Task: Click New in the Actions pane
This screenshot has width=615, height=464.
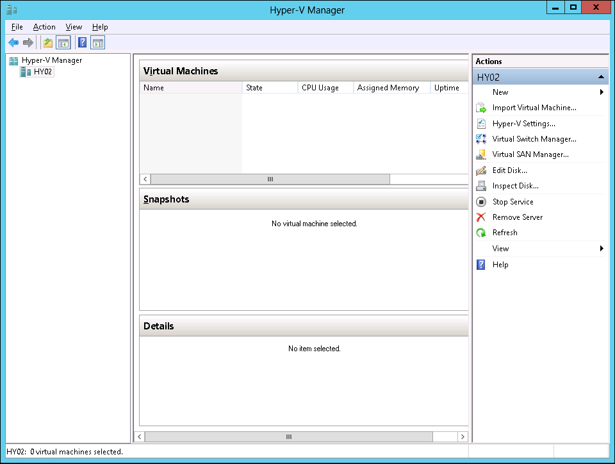Action: (x=500, y=92)
